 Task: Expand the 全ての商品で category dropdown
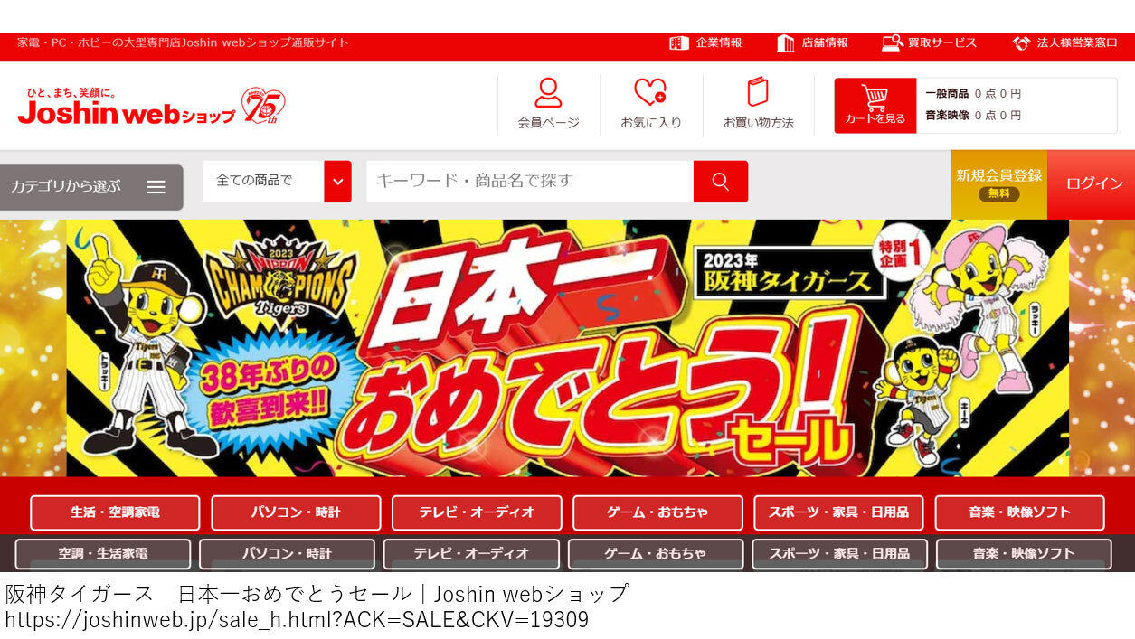262,182
